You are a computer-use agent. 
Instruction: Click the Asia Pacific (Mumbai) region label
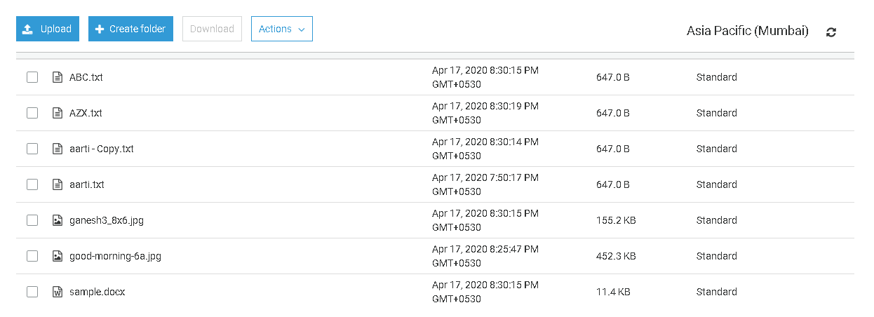[747, 32]
